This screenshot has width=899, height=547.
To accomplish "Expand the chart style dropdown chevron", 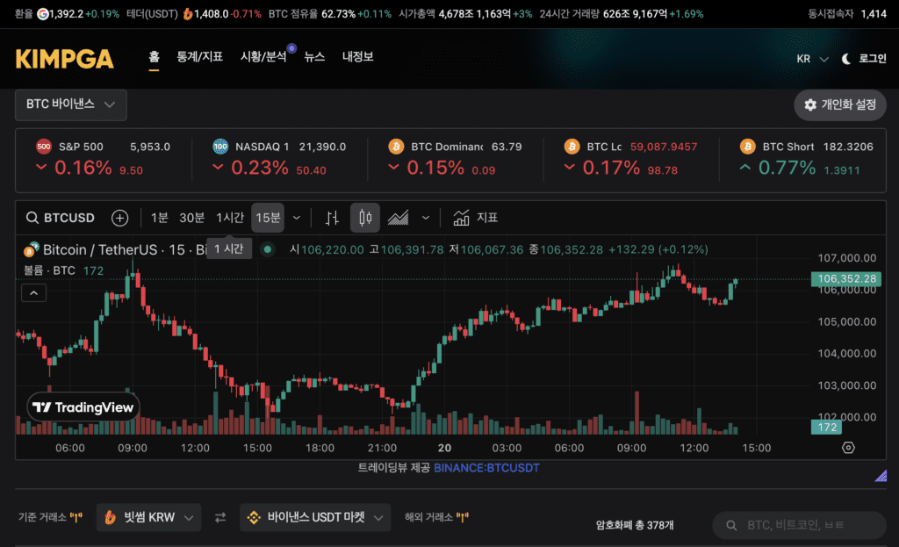I will coord(426,218).
